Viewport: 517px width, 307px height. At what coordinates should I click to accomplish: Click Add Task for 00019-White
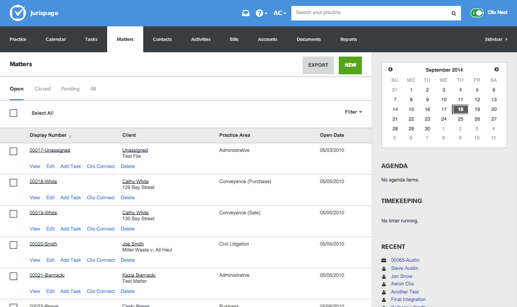pos(71,229)
